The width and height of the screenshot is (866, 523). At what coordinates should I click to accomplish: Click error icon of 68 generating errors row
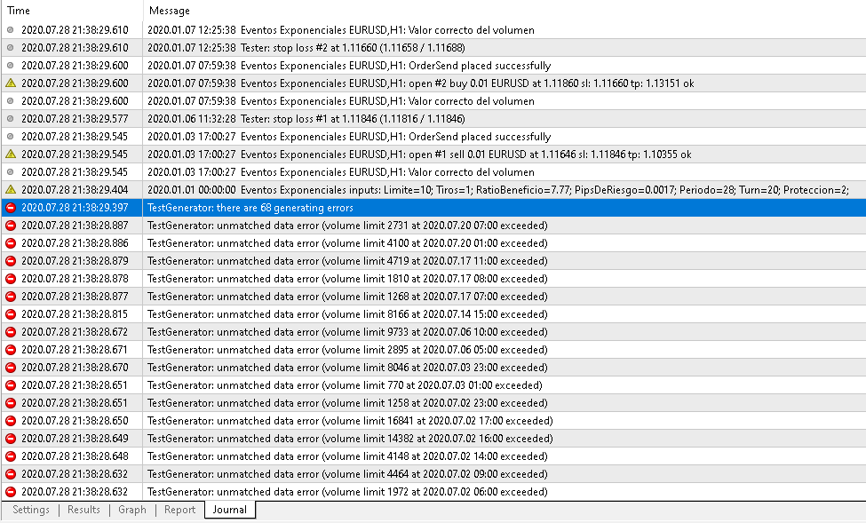(x=11, y=208)
